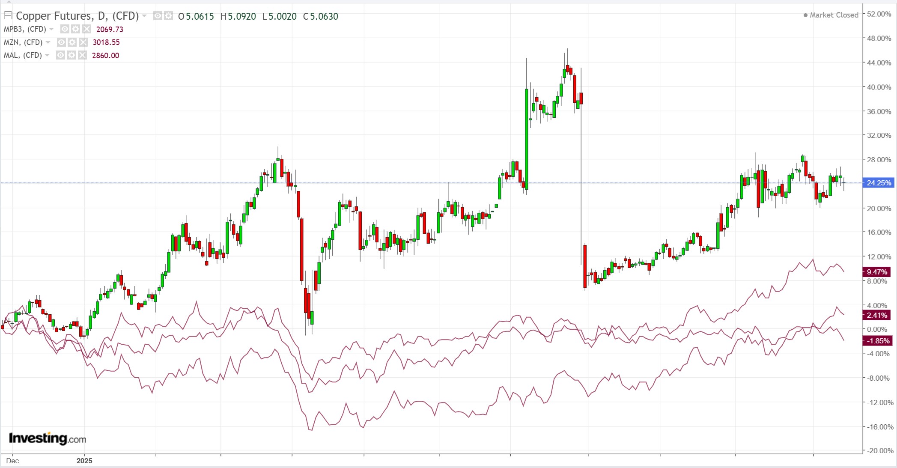Remove the MAL comparison with the X icon

[x=82, y=55]
